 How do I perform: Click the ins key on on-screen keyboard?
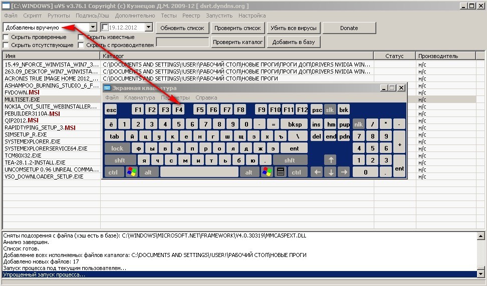click(x=317, y=124)
